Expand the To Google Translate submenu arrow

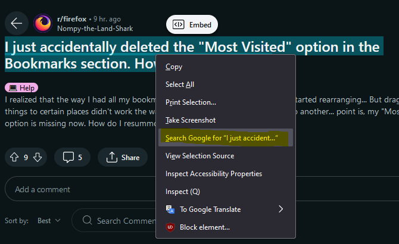click(x=280, y=209)
